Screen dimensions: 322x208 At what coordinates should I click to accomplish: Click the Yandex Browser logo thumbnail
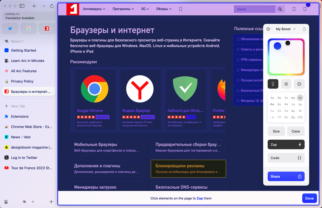[x=140, y=89]
